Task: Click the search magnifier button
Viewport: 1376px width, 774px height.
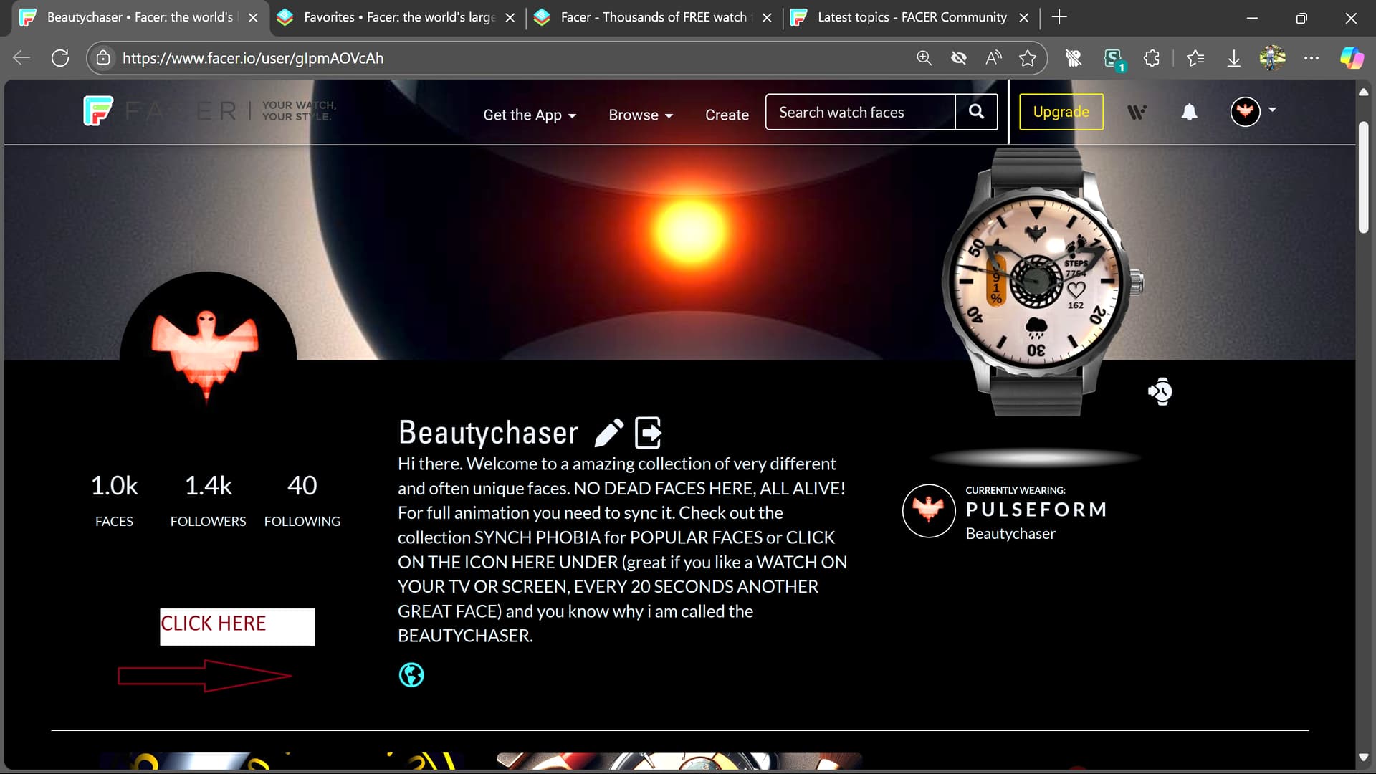Action: tap(976, 112)
